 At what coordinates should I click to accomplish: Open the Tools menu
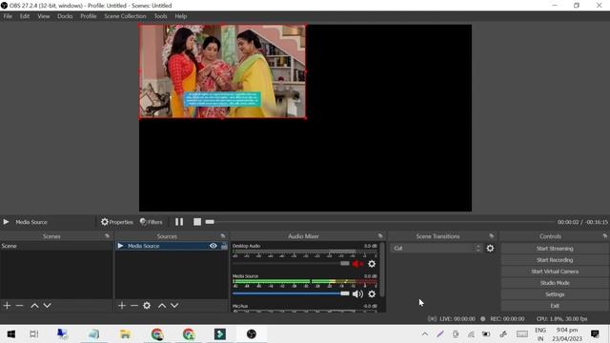[x=160, y=16]
